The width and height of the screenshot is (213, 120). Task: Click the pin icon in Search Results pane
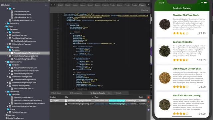(x=148, y=110)
